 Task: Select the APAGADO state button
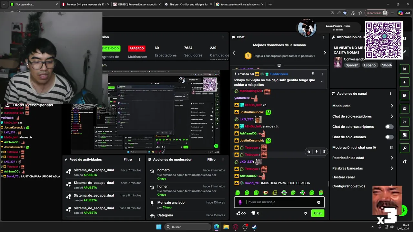(136, 48)
